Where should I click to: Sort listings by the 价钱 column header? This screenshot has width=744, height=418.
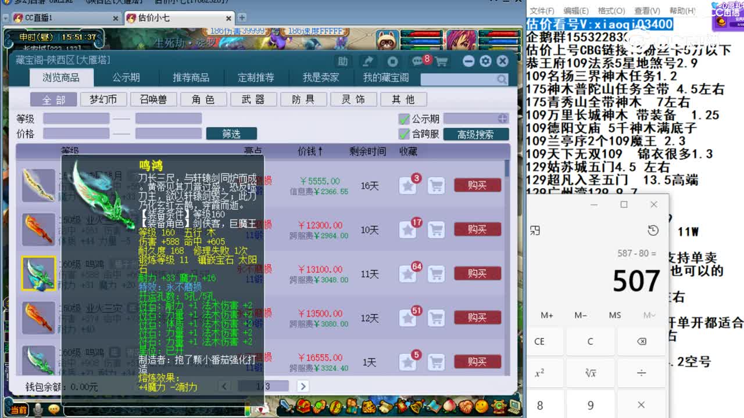click(x=310, y=152)
